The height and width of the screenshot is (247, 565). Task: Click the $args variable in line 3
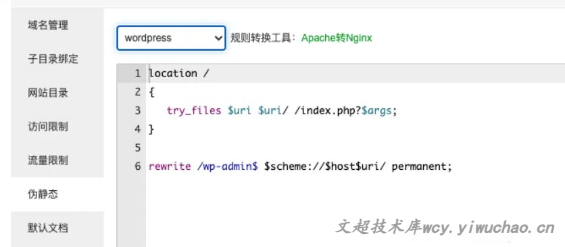376,111
